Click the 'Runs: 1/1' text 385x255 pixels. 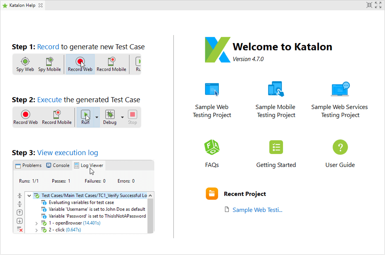(x=29, y=181)
